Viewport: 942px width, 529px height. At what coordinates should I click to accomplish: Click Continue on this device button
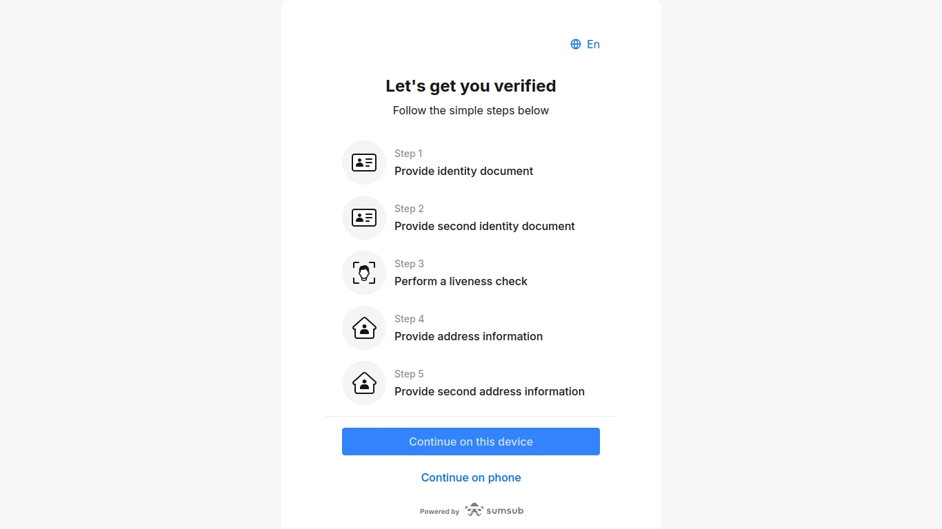pos(471,442)
